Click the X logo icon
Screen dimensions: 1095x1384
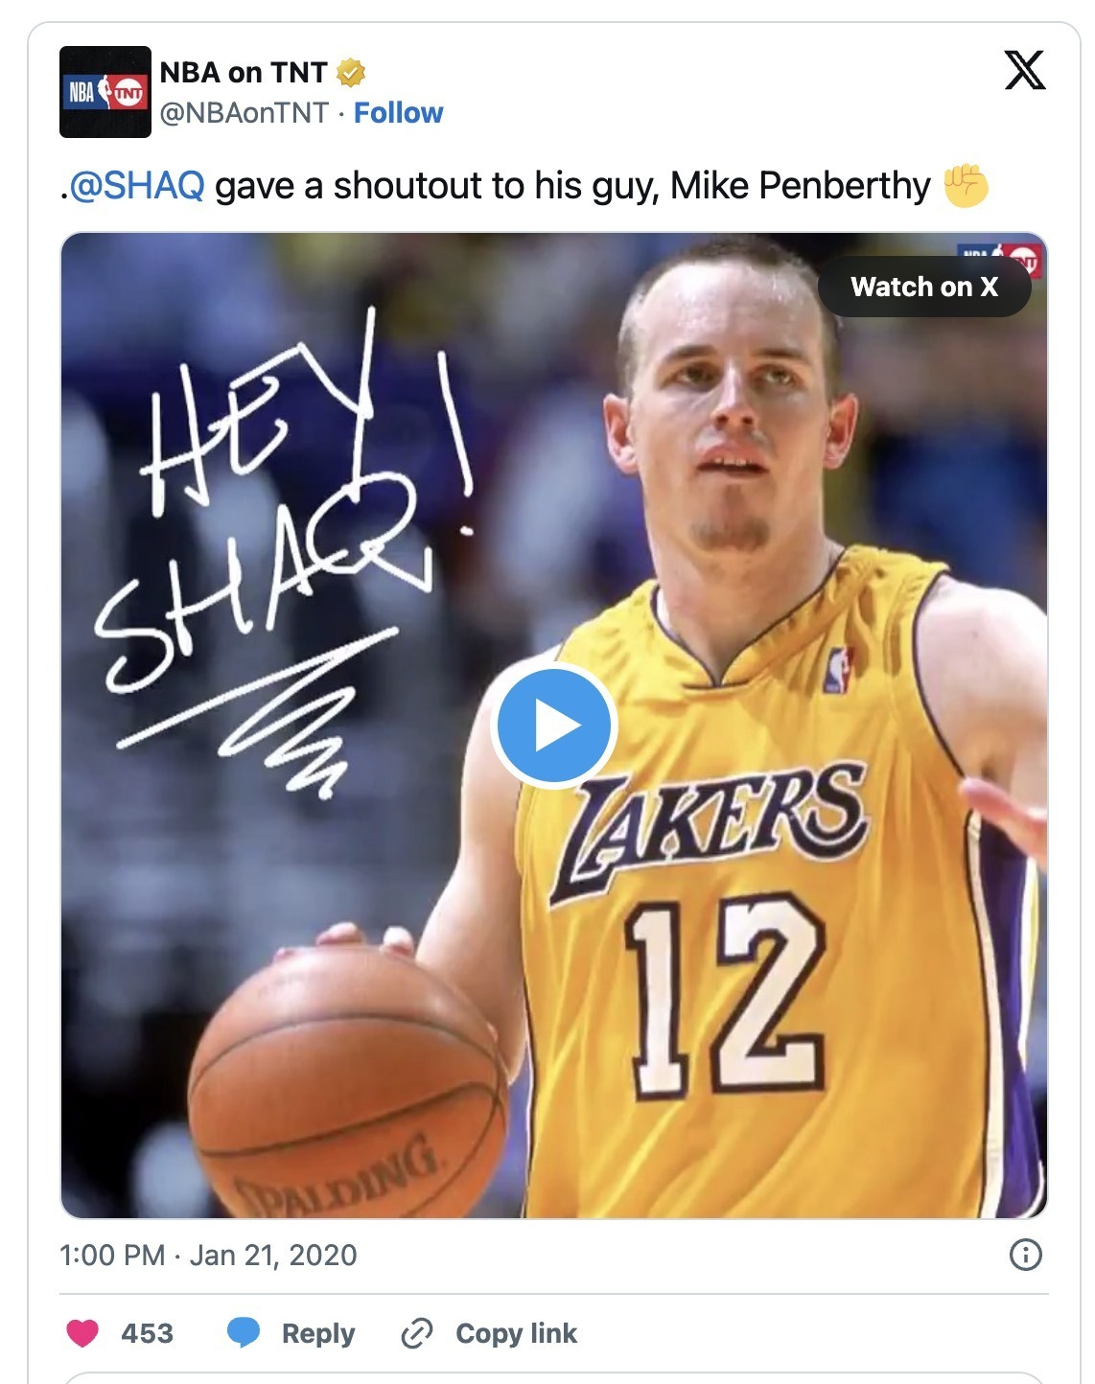click(1024, 70)
